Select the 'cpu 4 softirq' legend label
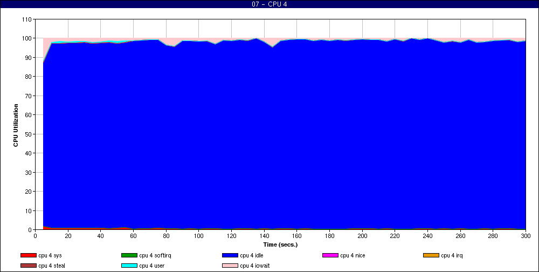Screen dimensions: 539x272 tap(155, 255)
